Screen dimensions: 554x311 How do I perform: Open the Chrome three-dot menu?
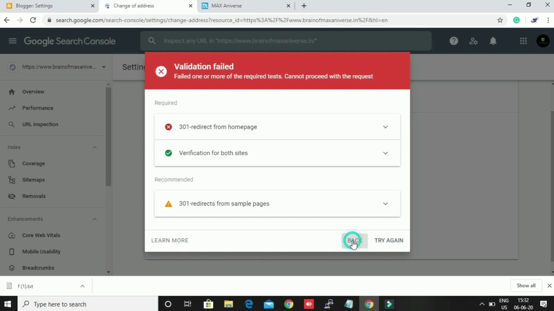(x=548, y=20)
